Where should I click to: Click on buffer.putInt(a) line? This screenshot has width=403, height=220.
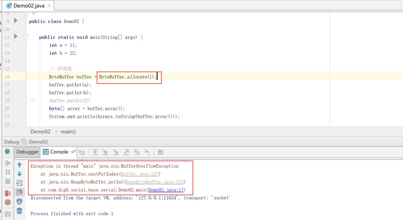pyautogui.click(x=70, y=85)
